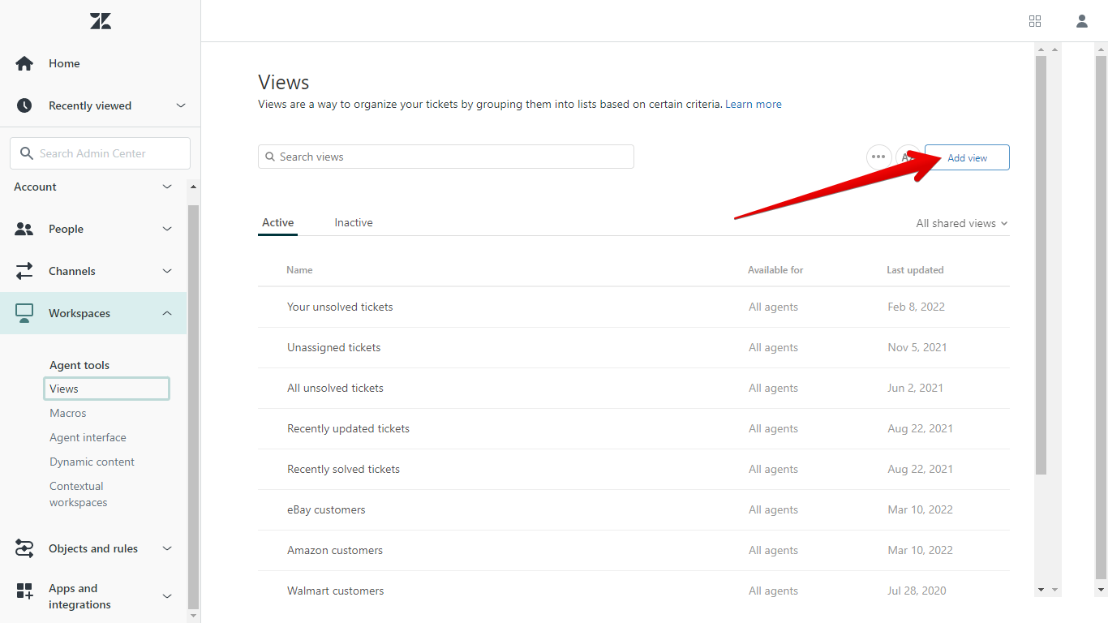Viewport: 1108px width, 623px height.
Task: Click the magnifier icon in Search Admin Center
Action: [27, 153]
